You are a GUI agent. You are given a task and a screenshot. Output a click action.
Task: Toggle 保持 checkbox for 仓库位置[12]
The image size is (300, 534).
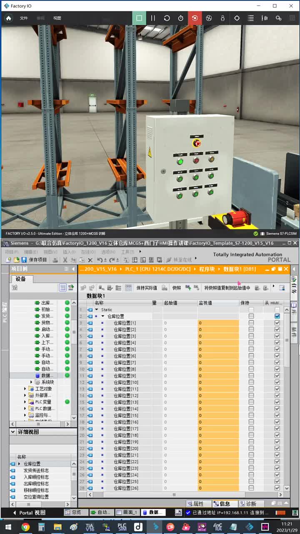(251, 395)
